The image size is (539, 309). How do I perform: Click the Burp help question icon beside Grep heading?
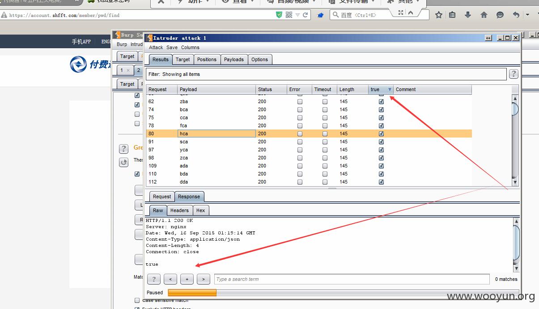point(124,149)
